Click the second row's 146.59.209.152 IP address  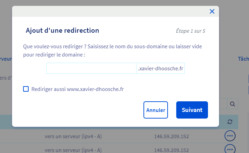coord(171,150)
